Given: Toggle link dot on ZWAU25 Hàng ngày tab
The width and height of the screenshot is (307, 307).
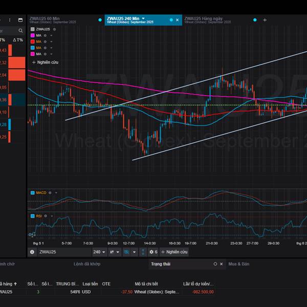Looking at the screenshot, I should (255, 20).
